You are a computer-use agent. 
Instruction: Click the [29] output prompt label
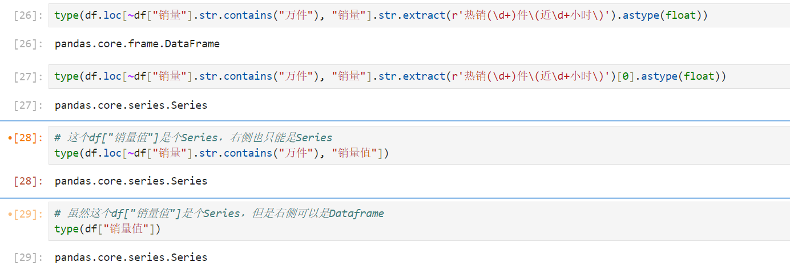click(28, 257)
